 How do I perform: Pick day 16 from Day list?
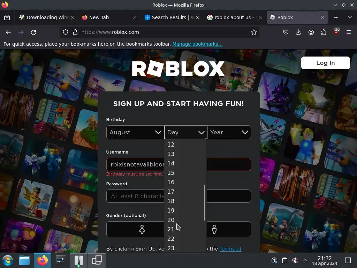(185, 182)
